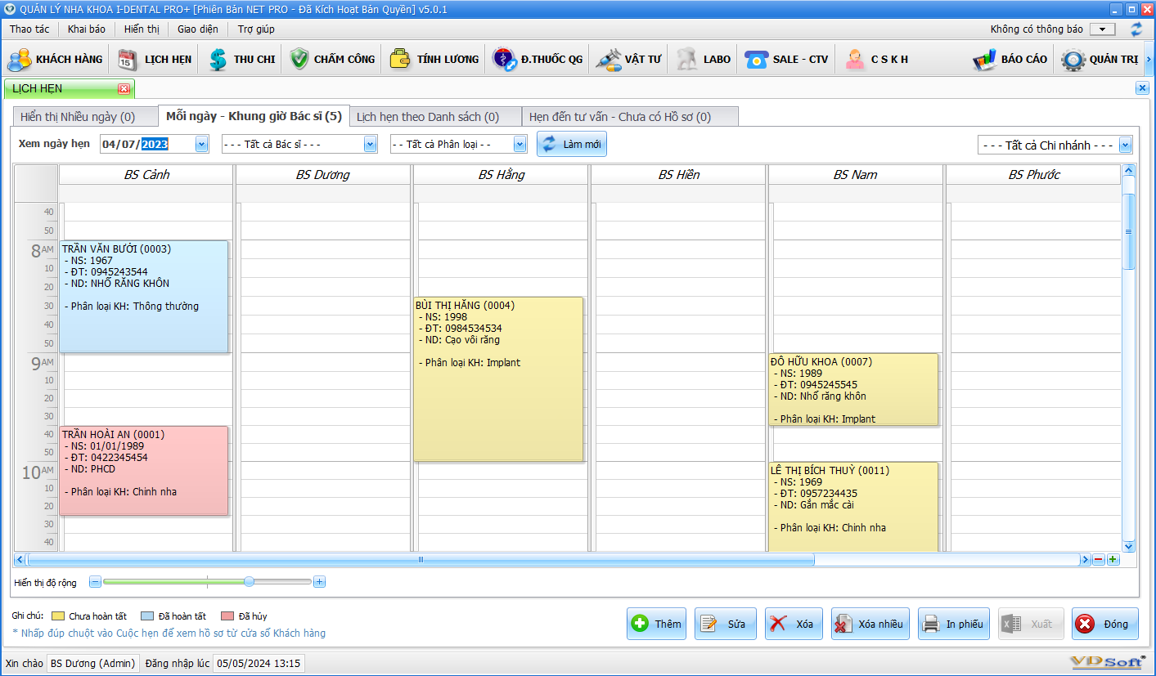This screenshot has width=1156, height=676.
Task: Switch to Hiển thị Nhiều ngày tab
Action: (x=78, y=117)
